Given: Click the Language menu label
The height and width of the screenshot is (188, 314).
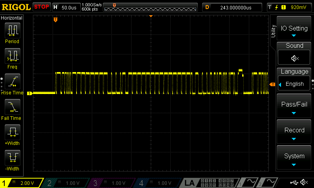Looking at the screenshot, I should 294,72.
